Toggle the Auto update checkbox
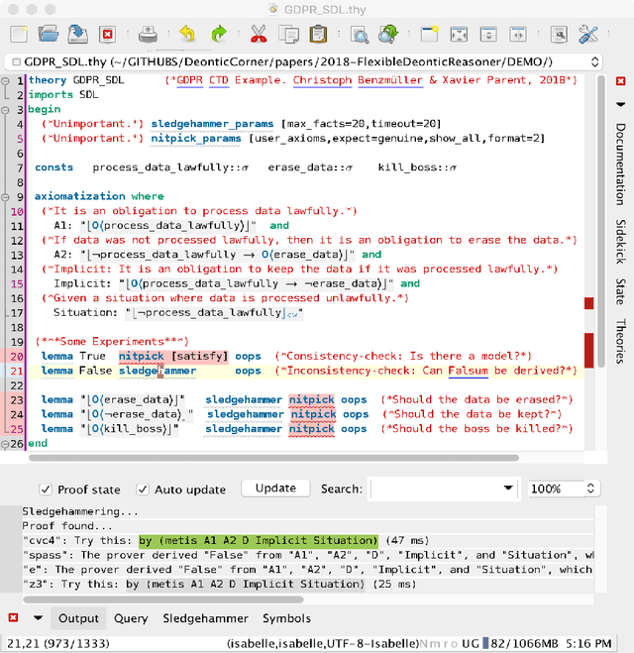The width and height of the screenshot is (634, 653). tap(143, 490)
